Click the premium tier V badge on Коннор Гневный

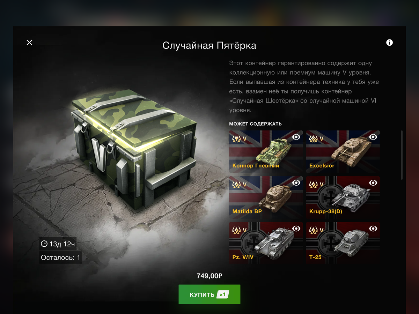240,139
